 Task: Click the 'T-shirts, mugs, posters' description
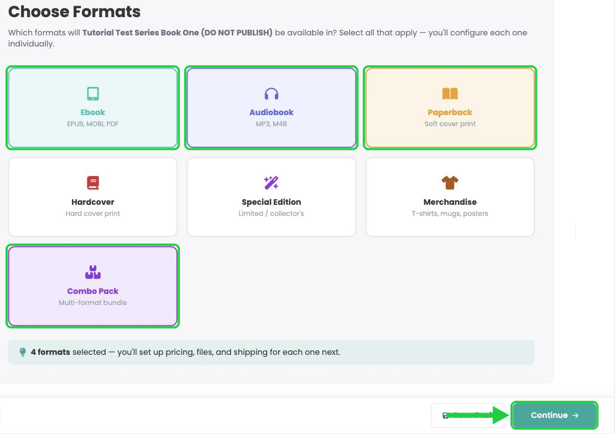tap(450, 213)
